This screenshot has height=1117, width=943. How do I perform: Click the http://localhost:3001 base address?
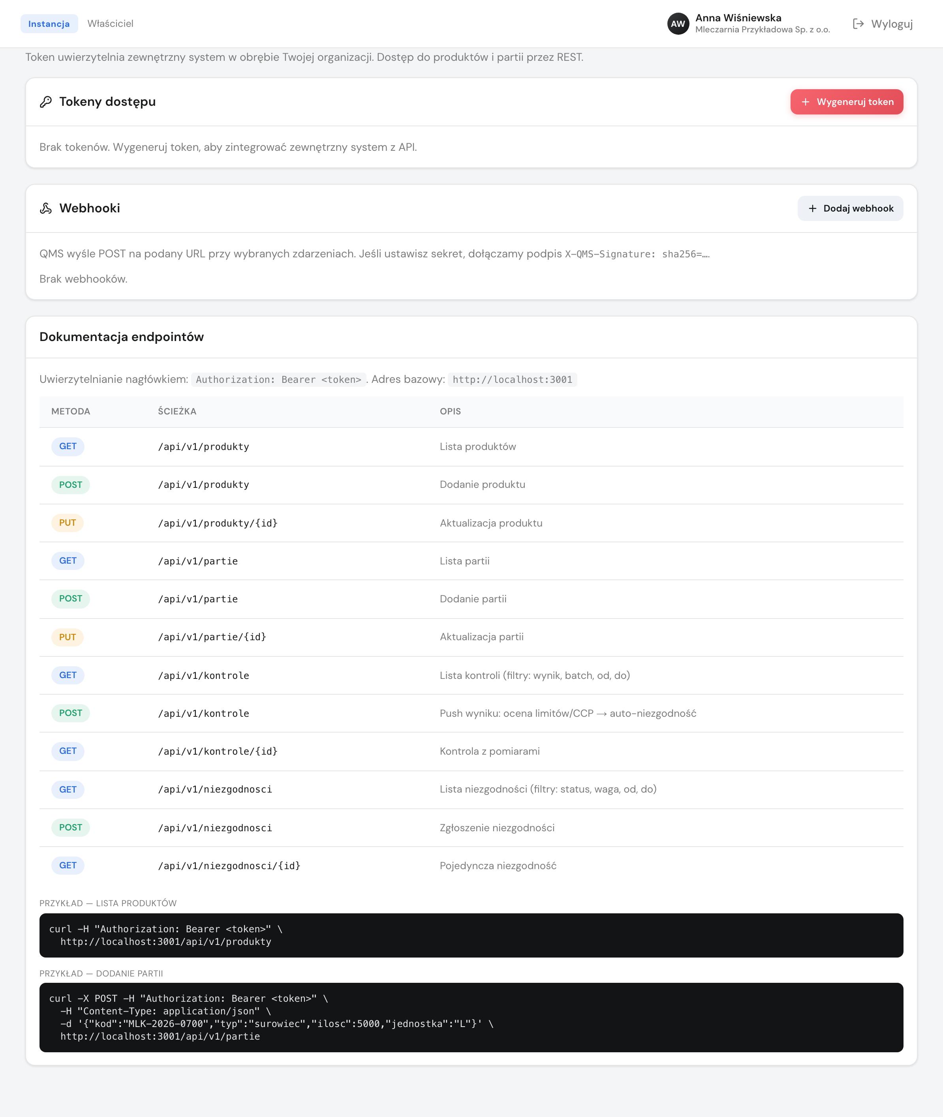(x=512, y=379)
